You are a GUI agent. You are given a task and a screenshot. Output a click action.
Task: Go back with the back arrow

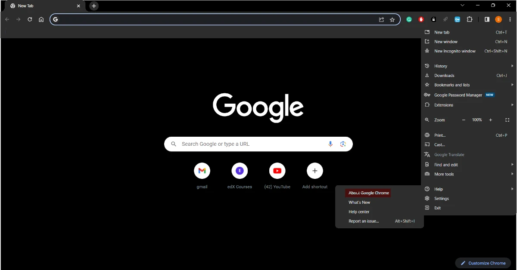tap(7, 19)
